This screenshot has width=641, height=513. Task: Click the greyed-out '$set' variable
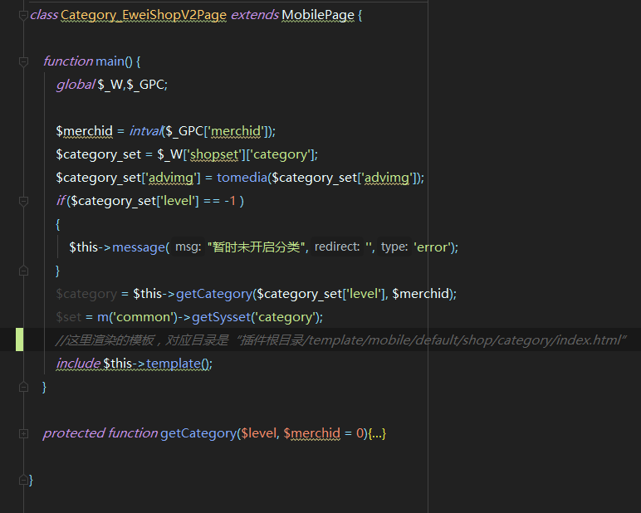pos(69,317)
